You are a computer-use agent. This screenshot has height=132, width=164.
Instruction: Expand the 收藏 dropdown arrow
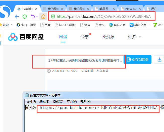12,25
